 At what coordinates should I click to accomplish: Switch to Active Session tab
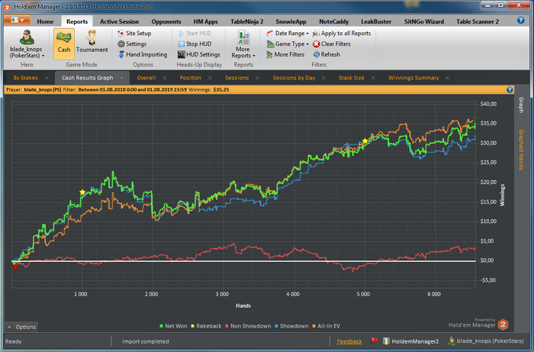tap(119, 21)
